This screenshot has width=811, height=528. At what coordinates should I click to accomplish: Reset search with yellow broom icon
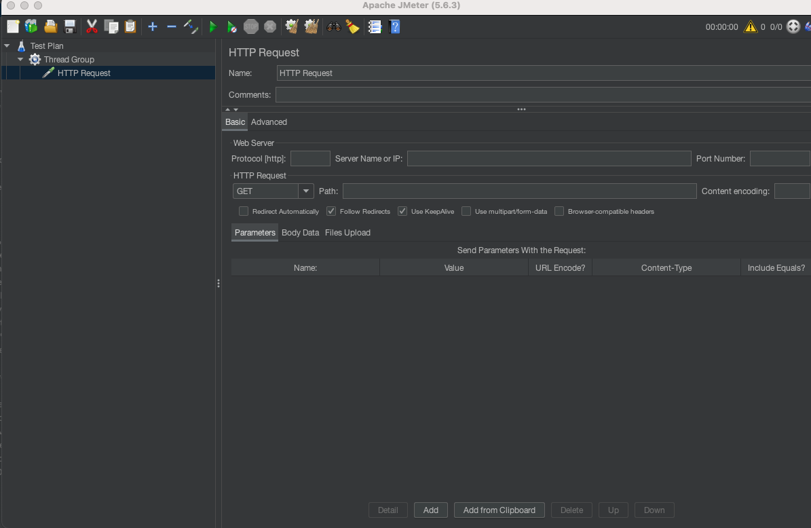click(x=353, y=26)
